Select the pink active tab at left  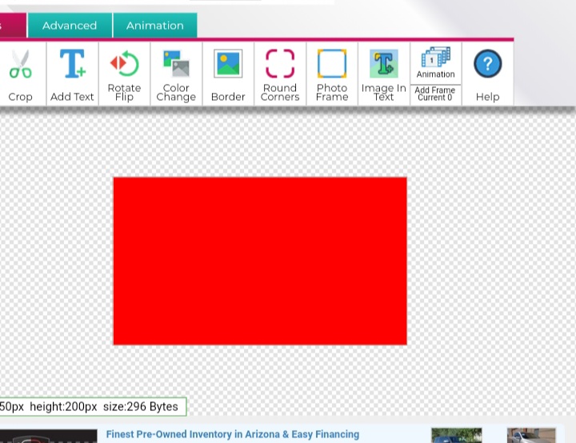[11, 26]
